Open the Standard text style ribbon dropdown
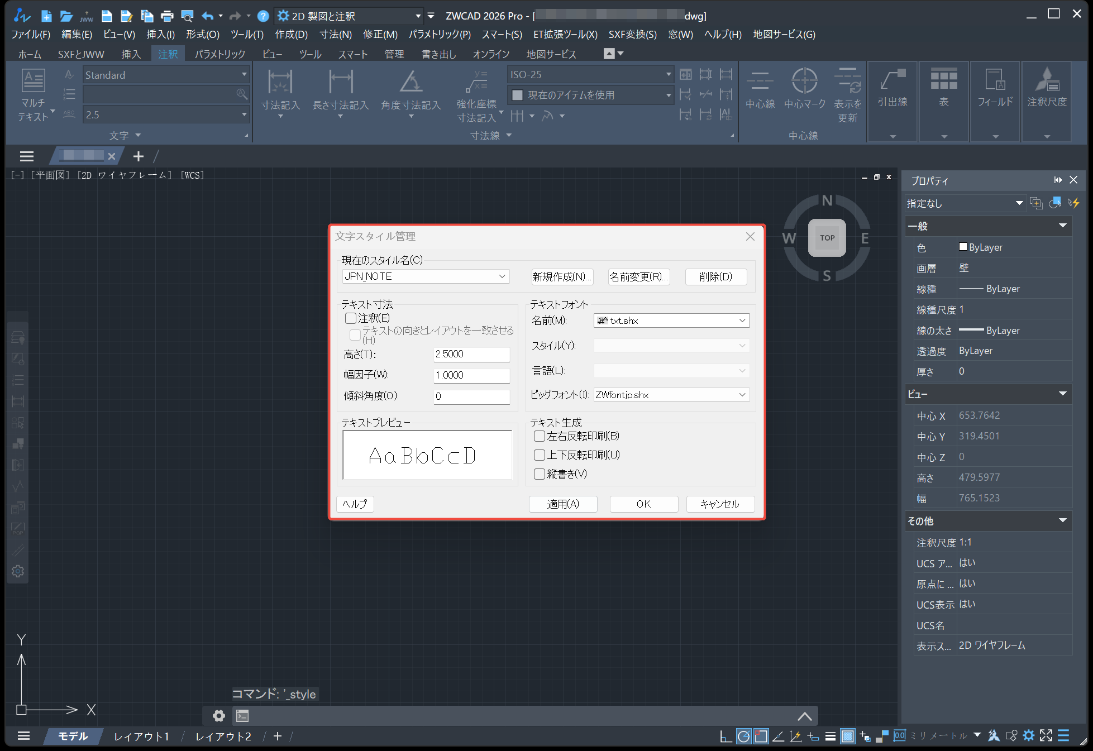This screenshot has width=1093, height=751. 166,75
